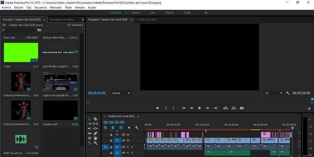Open Ensamblaje workspace menu icon
314x157 pixels.
point(126,13)
